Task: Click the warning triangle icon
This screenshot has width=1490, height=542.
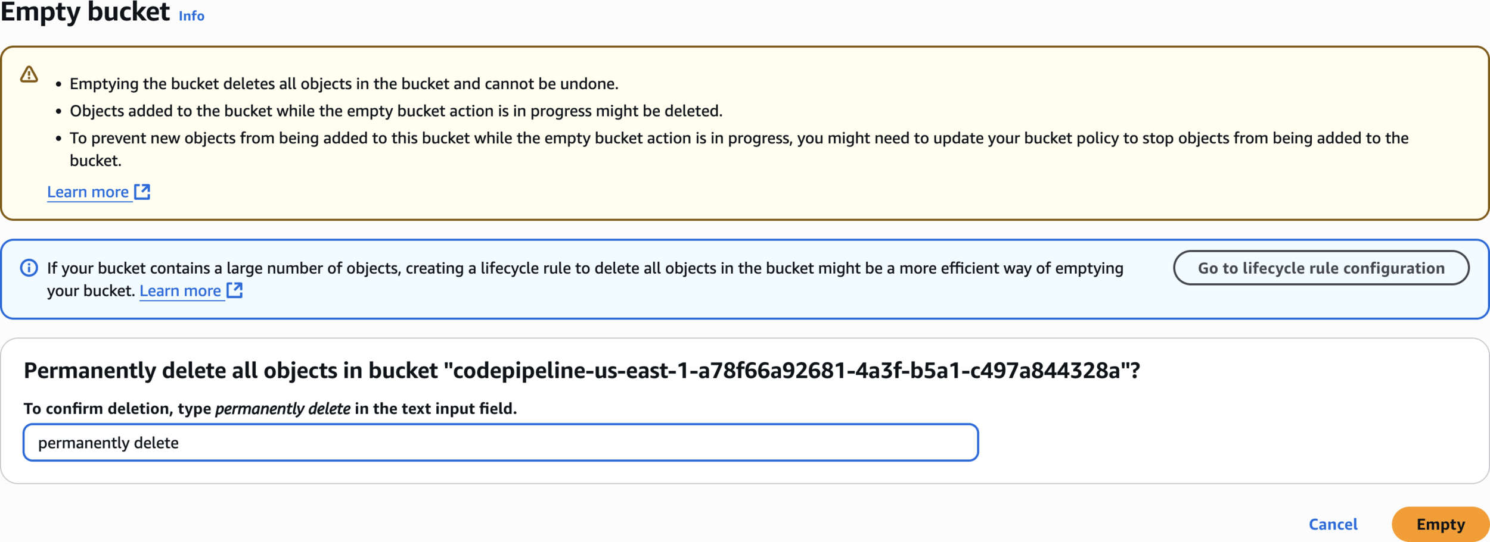Action: (x=29, y=74)
